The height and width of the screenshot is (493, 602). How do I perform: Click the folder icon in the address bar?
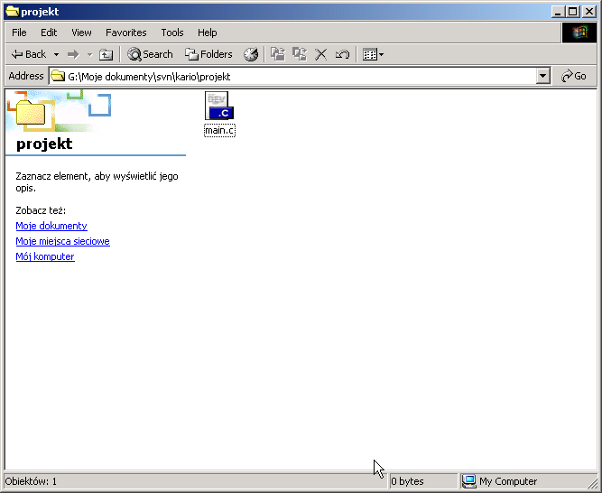pyautogui.click(x=58, y=76)
